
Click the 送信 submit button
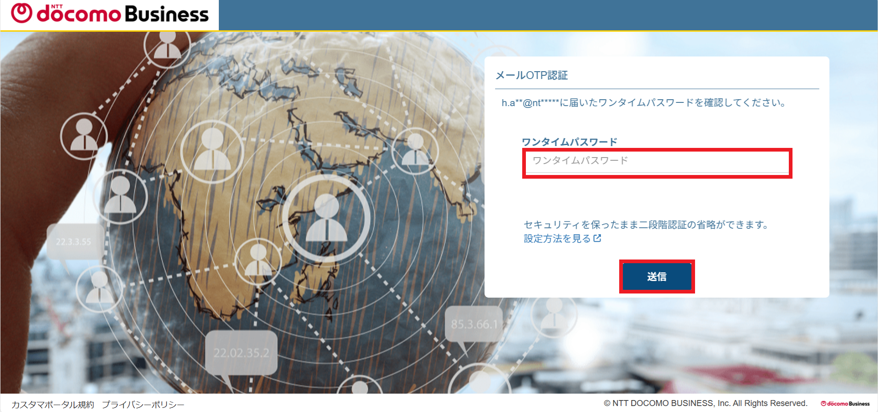(x=657, y=277)
